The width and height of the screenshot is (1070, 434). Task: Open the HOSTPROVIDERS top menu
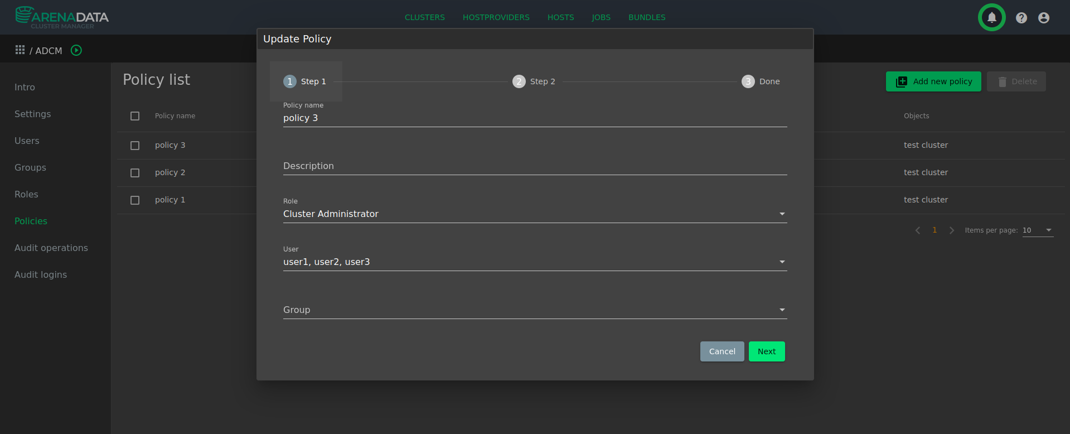tap(496, 17)
